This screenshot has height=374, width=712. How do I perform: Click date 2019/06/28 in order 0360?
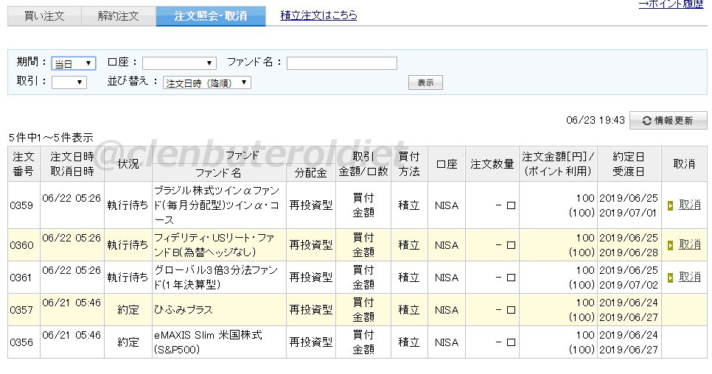[x=629, y=253]
